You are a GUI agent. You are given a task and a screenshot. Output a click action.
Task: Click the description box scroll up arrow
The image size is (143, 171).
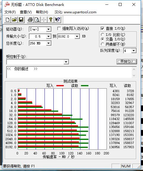coord(134,69)
